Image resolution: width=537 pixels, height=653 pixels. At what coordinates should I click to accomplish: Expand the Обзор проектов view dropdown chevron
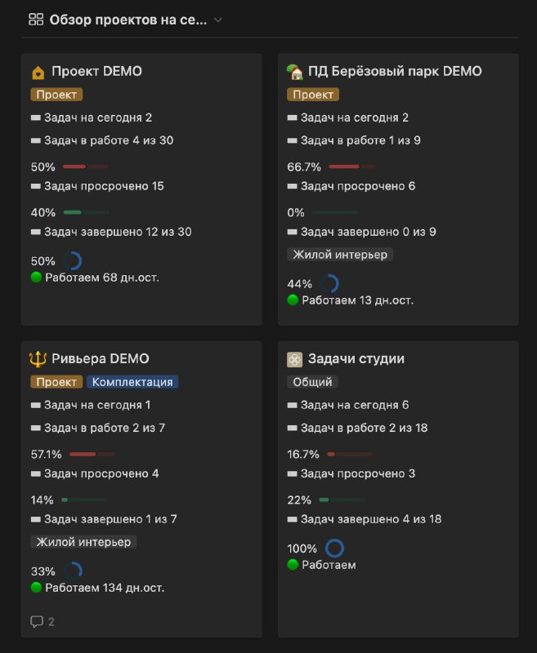click(x=217, y=20)
